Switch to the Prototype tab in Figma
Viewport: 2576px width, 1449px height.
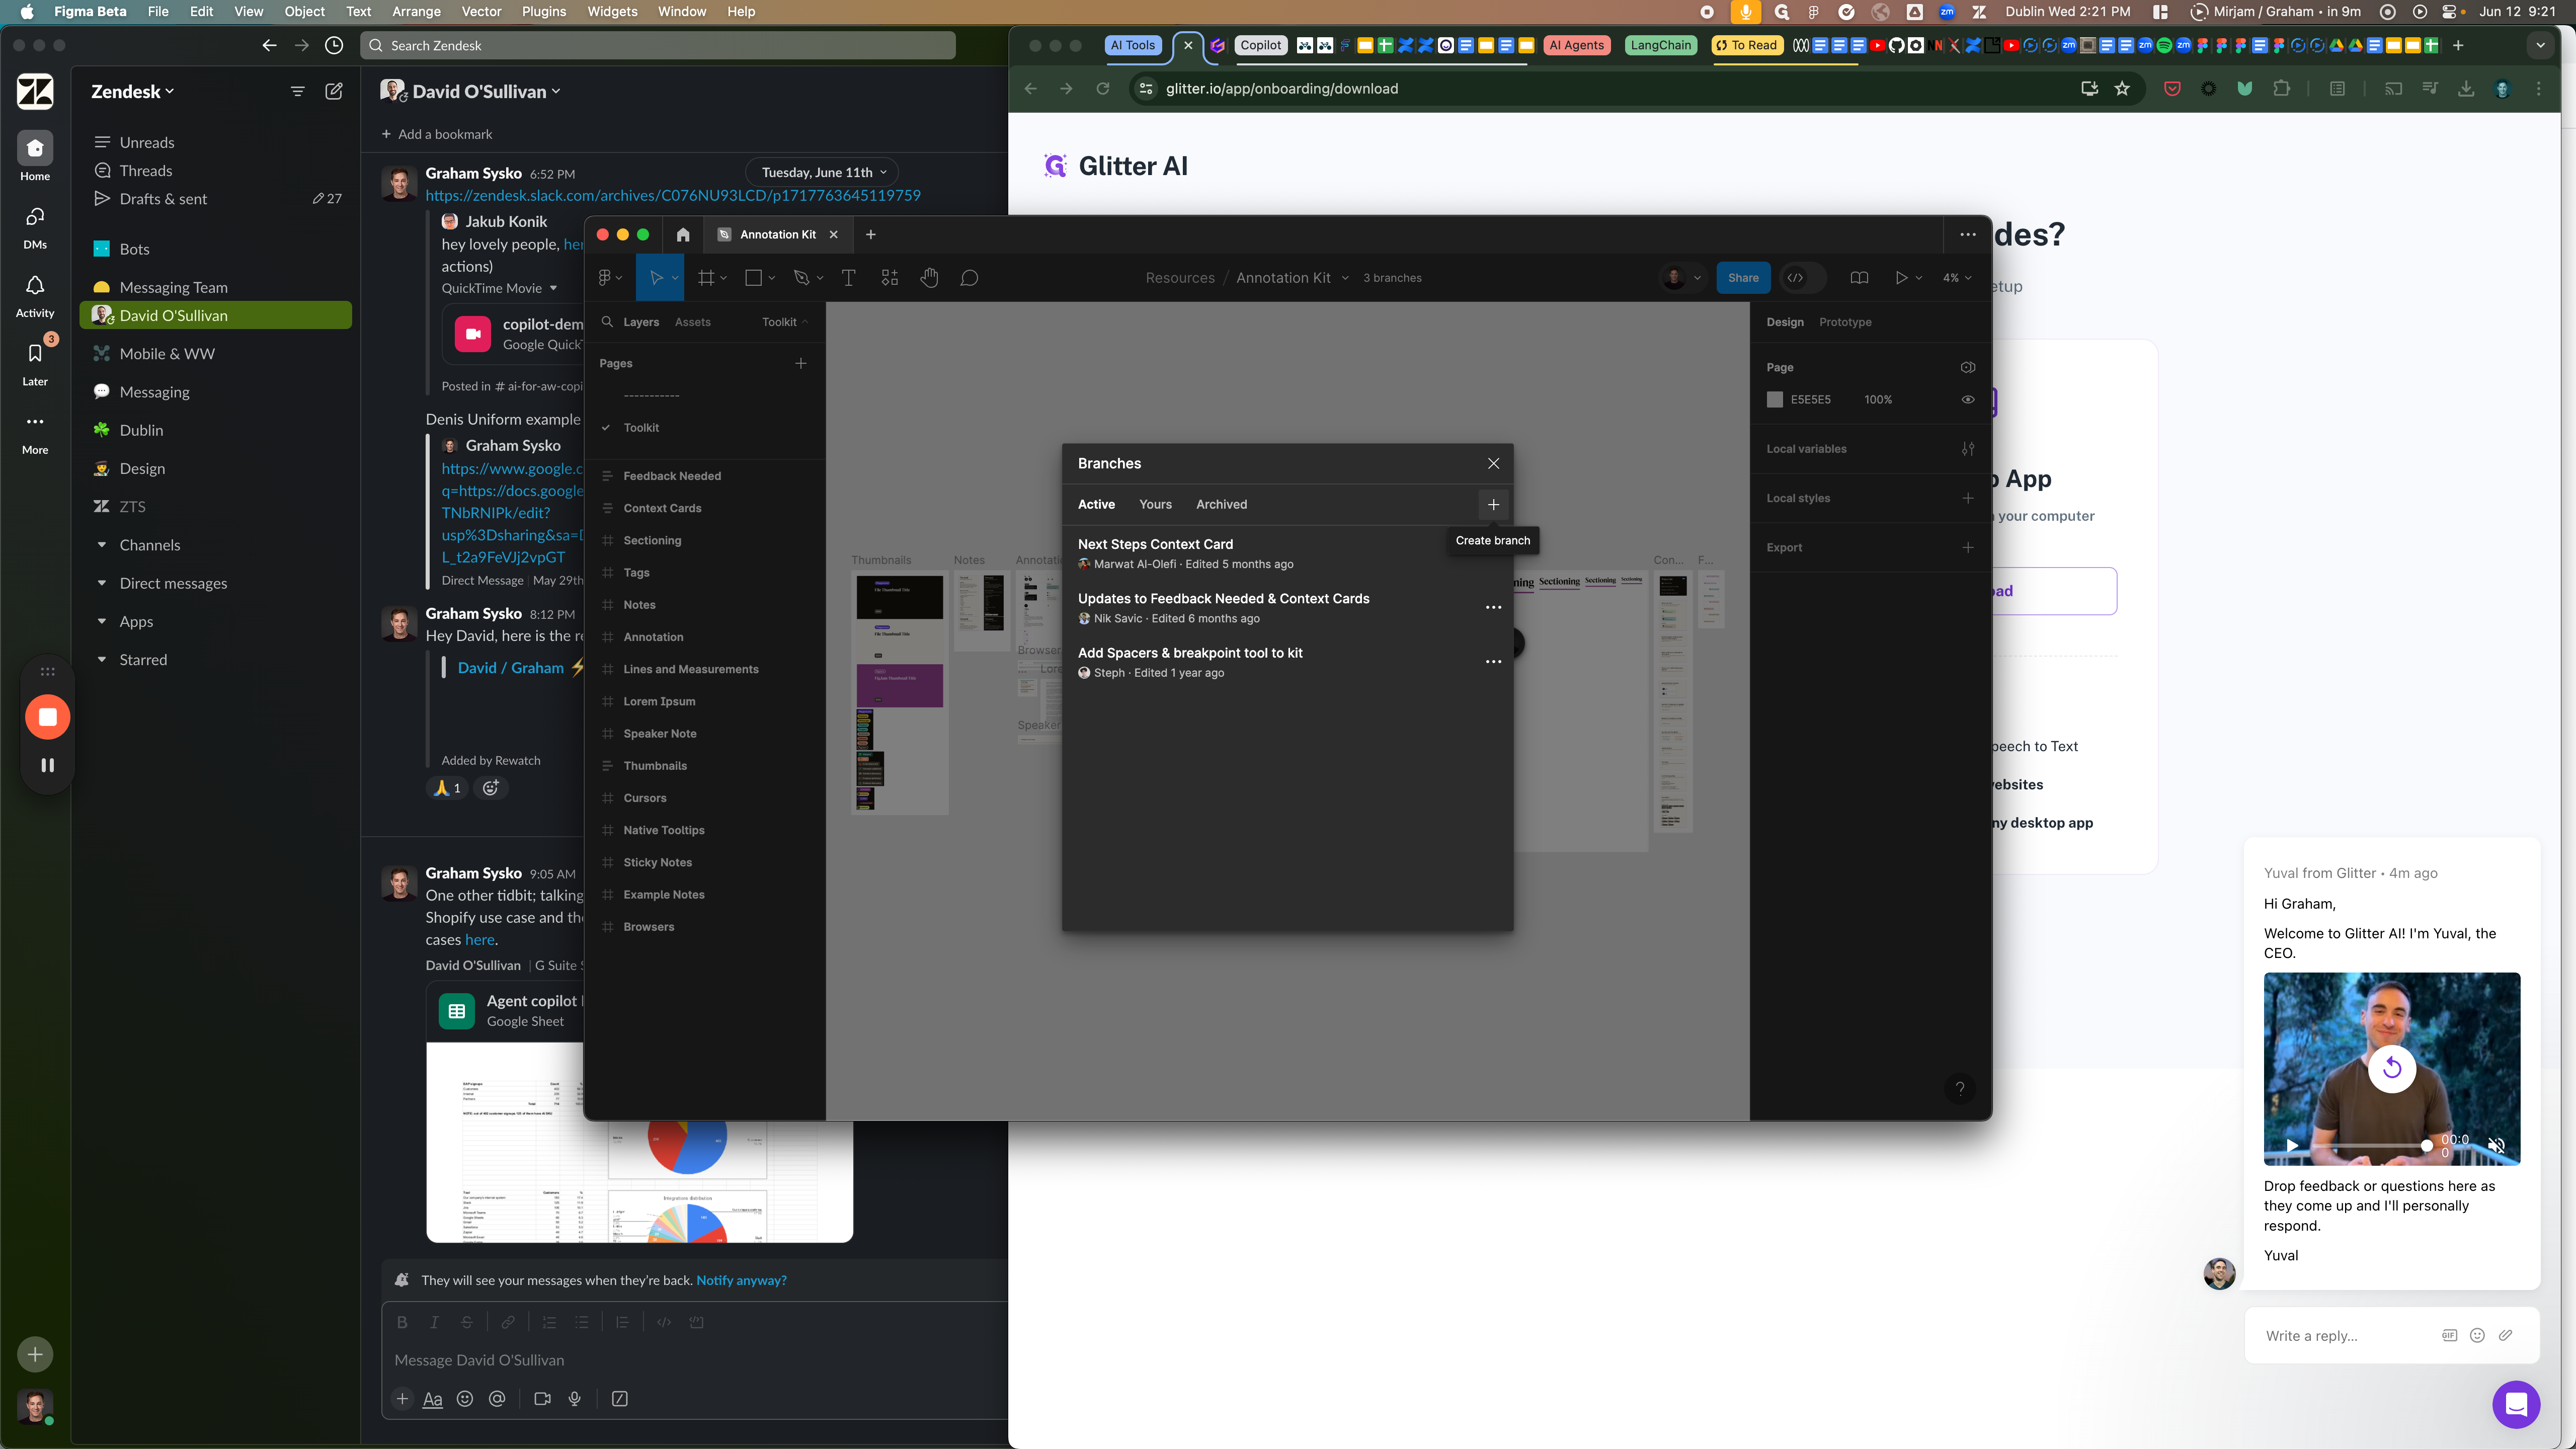[x=1845, y=322]
